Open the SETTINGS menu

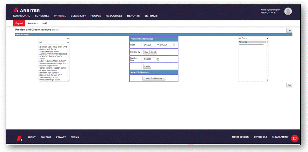point(151,16)
